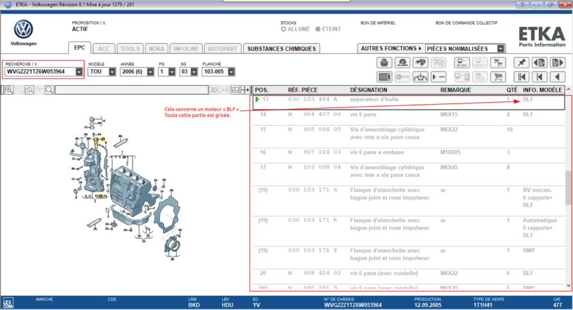
Task: Go to next page document icon
Action: click(558, 63)
